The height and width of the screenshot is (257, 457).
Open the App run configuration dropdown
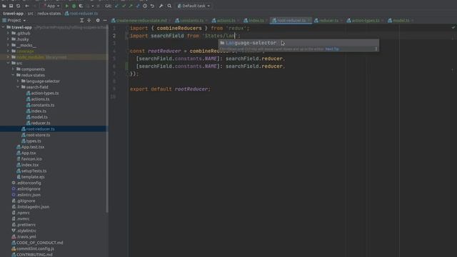pos(51,6)
